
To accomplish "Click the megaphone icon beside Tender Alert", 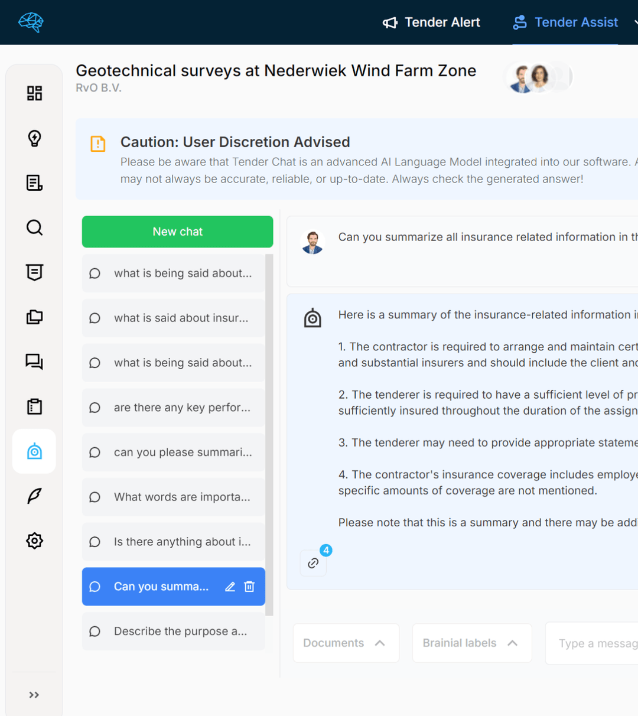I will point(390,22).
